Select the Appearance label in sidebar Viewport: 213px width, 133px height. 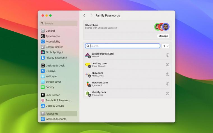pos(53,36)
